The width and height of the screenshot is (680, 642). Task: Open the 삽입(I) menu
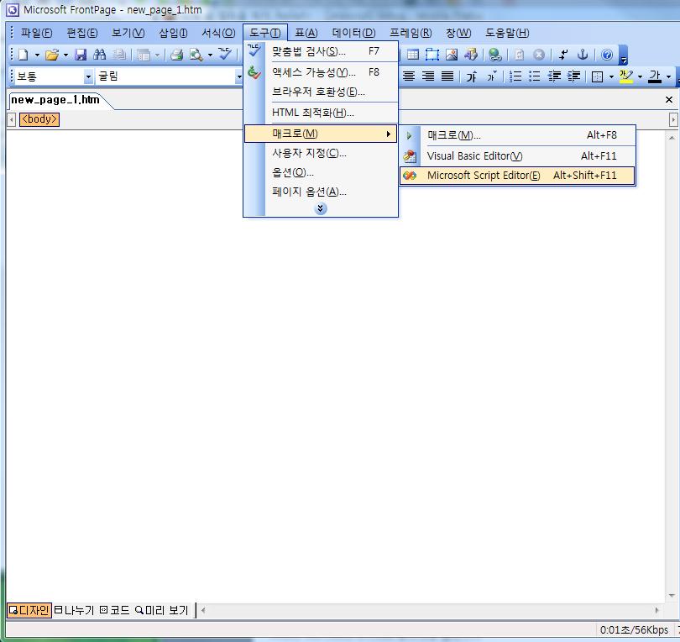tap(173, 33)
